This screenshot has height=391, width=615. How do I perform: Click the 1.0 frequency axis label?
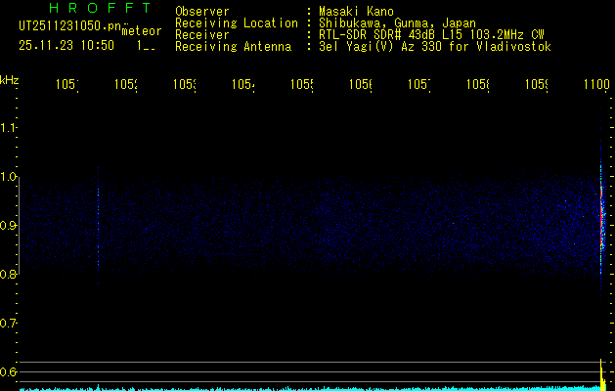point(9,177)
